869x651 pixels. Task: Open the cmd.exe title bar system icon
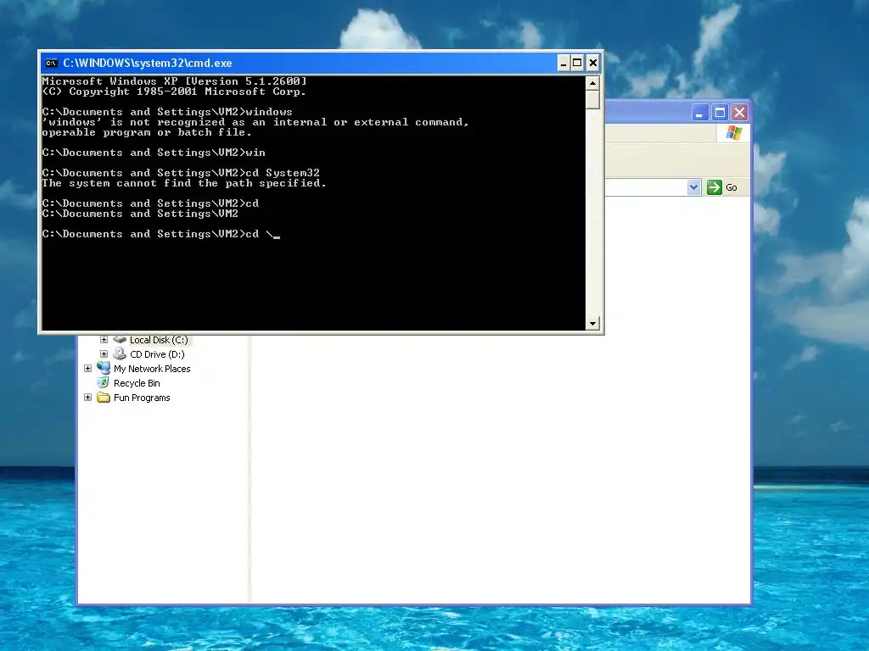[x=52, y=63]
